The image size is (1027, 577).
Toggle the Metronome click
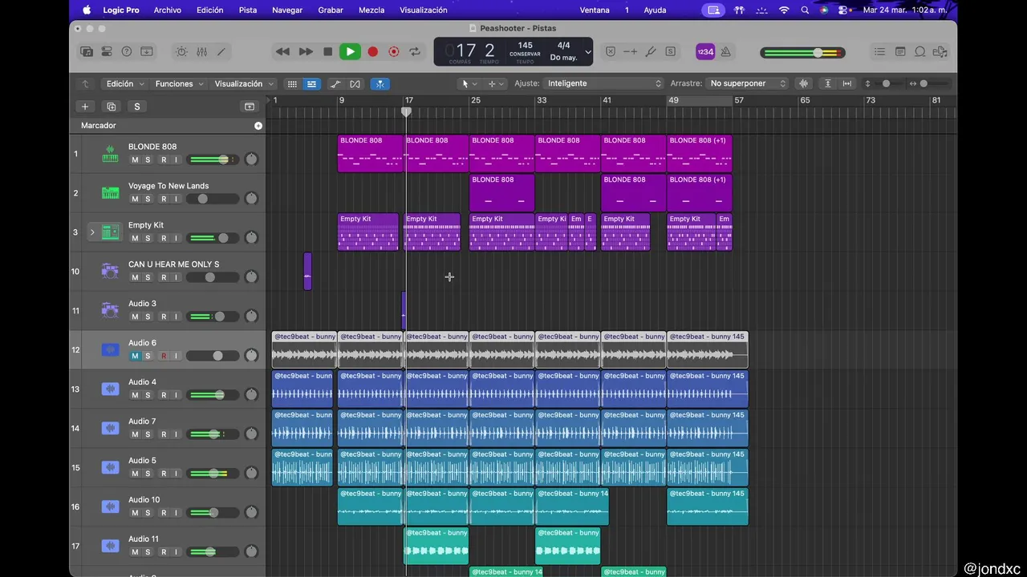click(x=725, y=51)
